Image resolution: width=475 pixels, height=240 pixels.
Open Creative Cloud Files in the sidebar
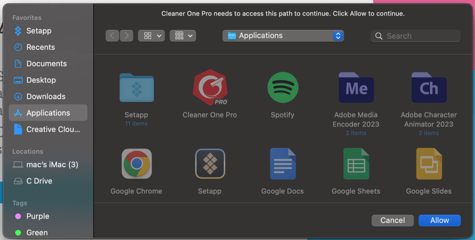point(48,129)
